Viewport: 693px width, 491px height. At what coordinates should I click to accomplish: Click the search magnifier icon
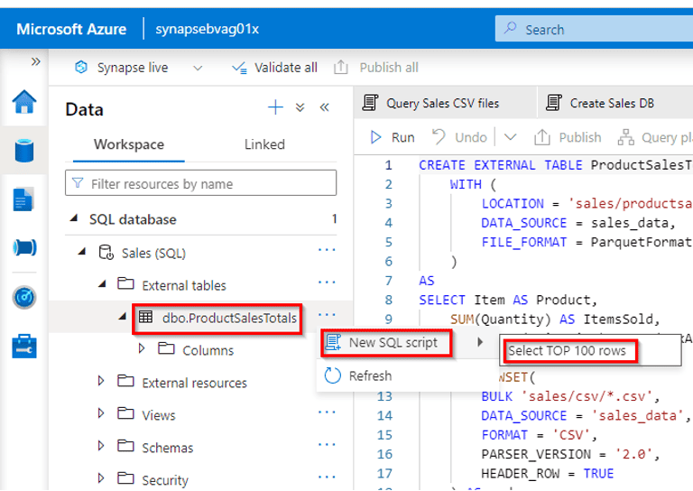(x=511, y=28)
